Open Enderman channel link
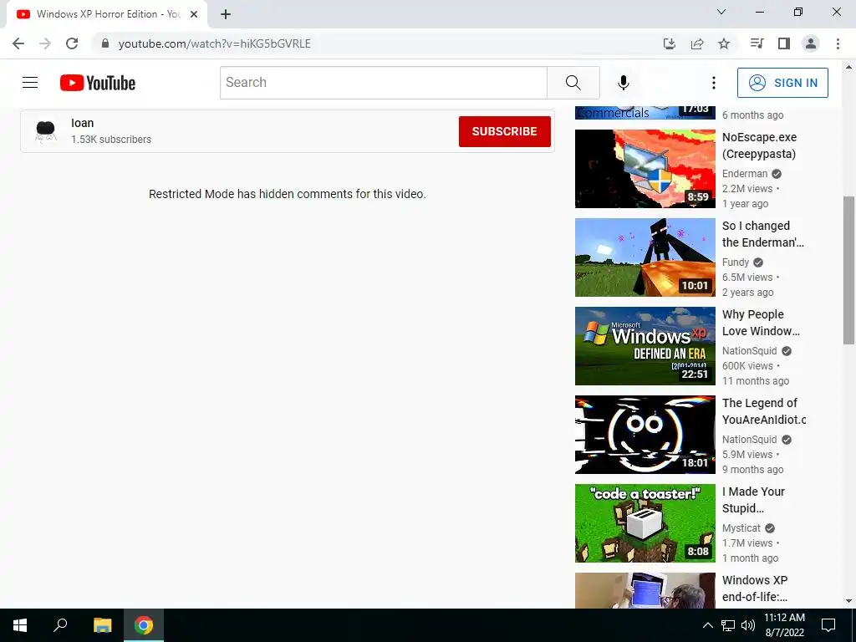The image size is (856, 642). (x=745, y=174)
